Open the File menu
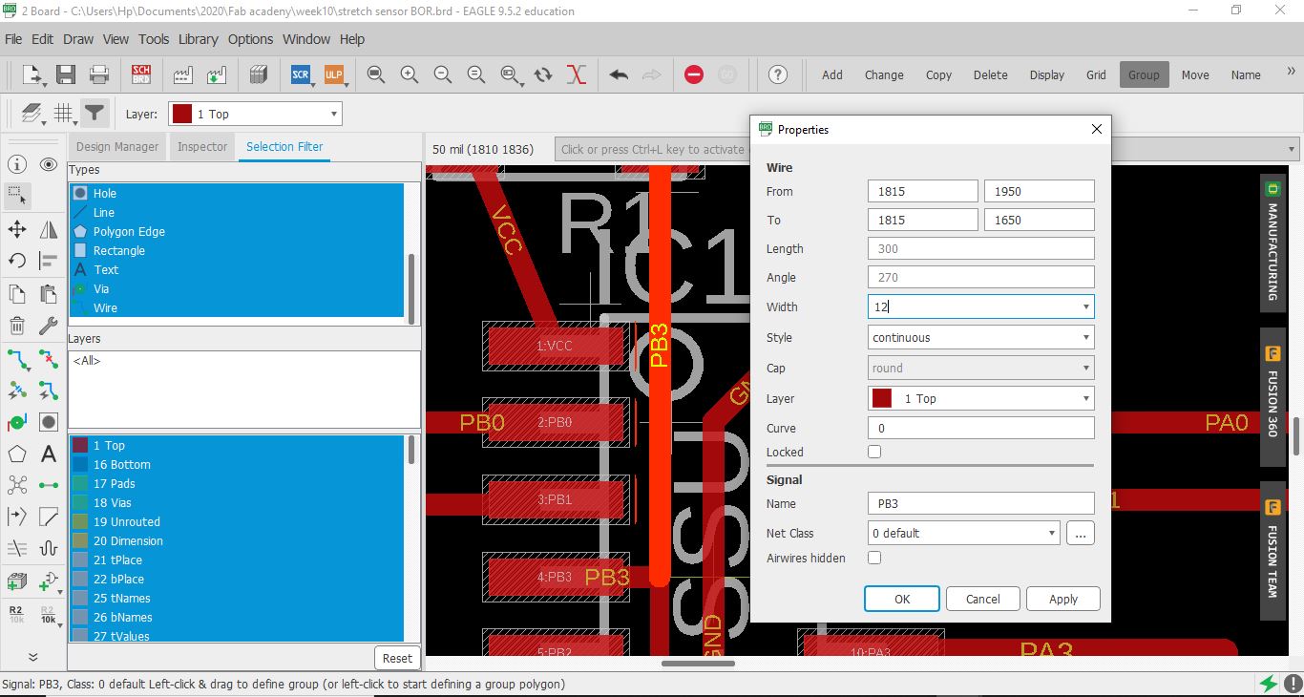Viewport: 1304px width, 697px height. click(13, 39)
